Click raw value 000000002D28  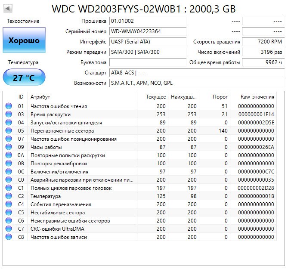[256, 188]
